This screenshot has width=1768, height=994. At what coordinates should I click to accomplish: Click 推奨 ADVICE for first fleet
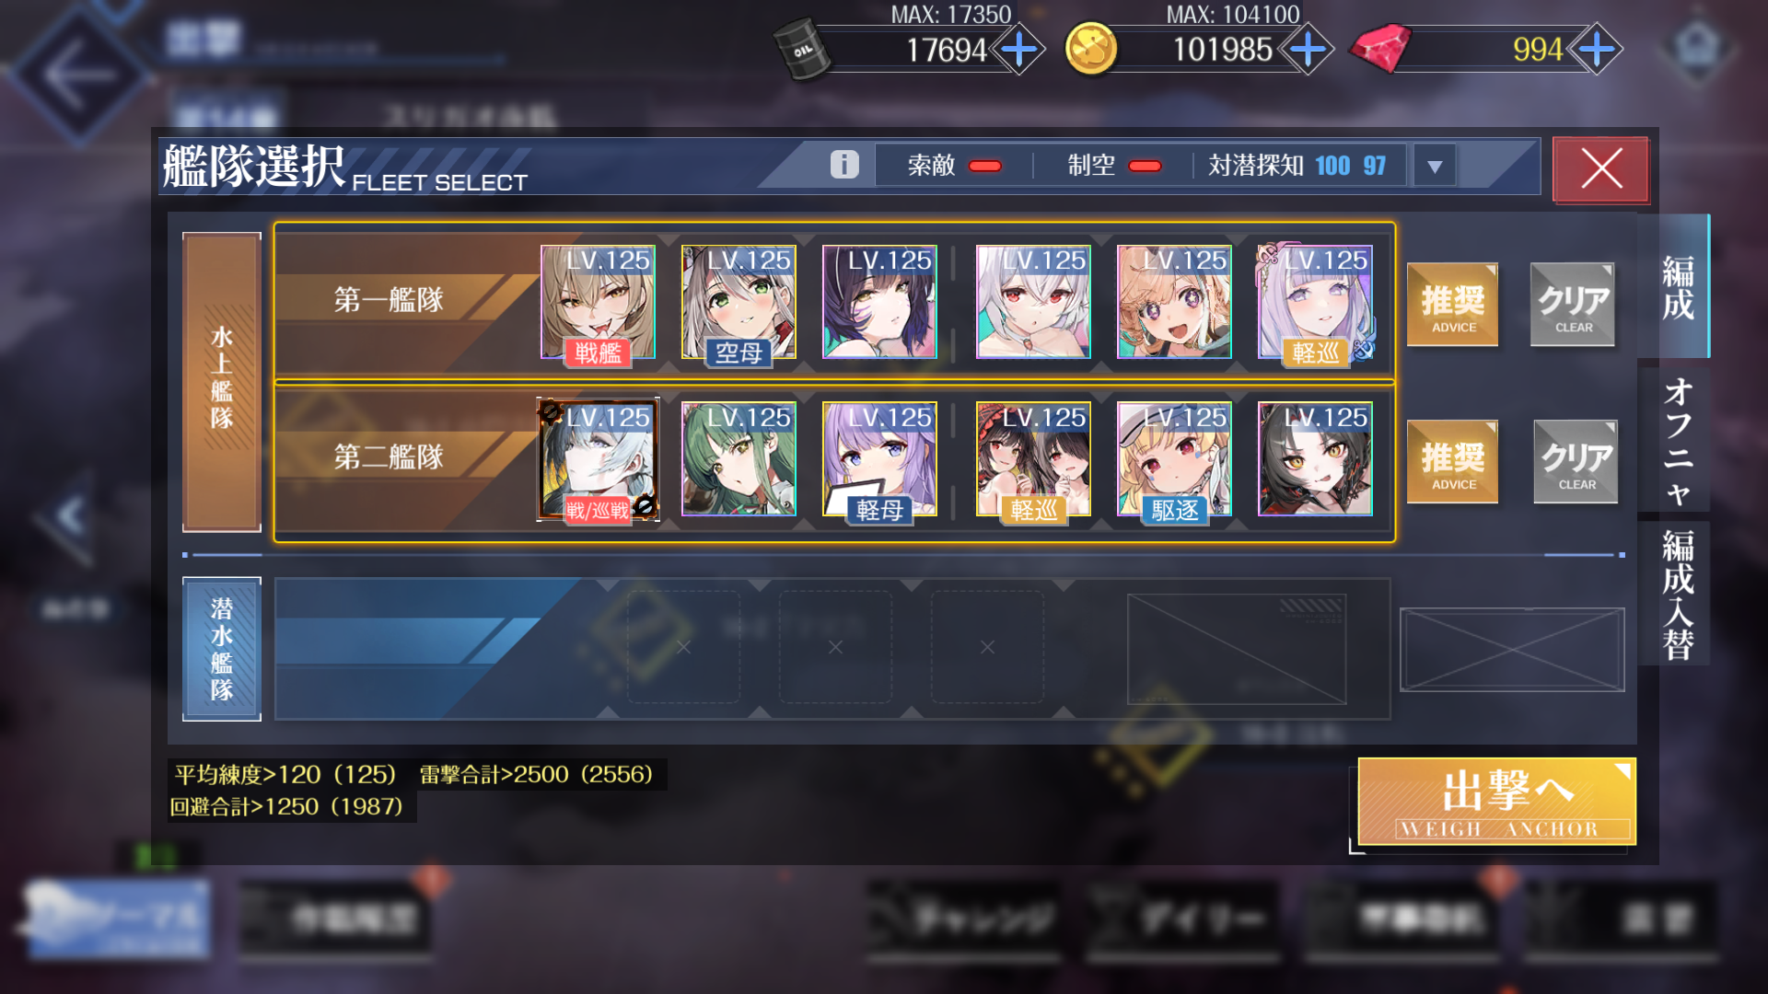[1453, 305]
